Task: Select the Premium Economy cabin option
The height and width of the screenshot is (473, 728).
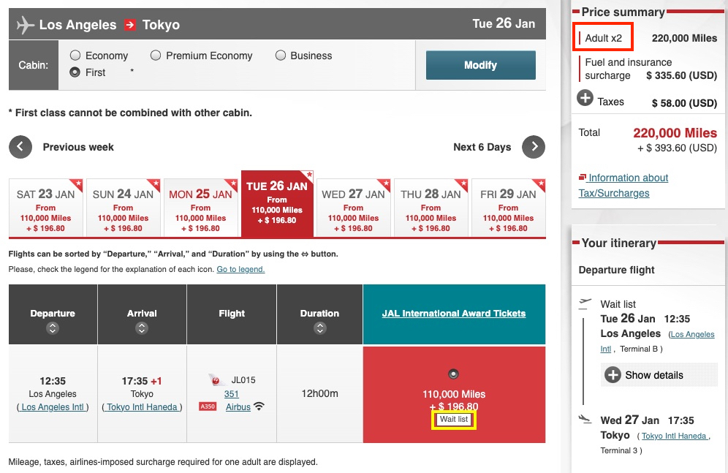Action: [x=156, y=55]
